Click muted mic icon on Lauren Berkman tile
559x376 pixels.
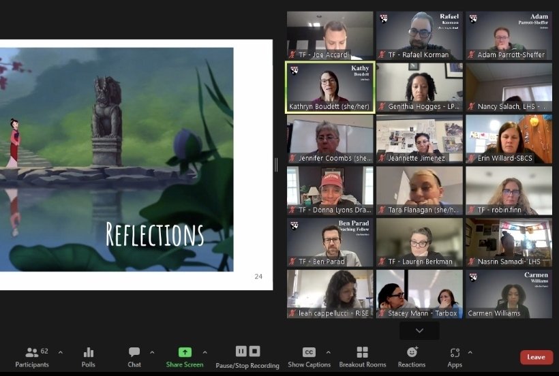pos(382,262)
